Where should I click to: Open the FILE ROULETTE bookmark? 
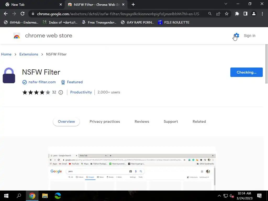(x=174, y=23)
